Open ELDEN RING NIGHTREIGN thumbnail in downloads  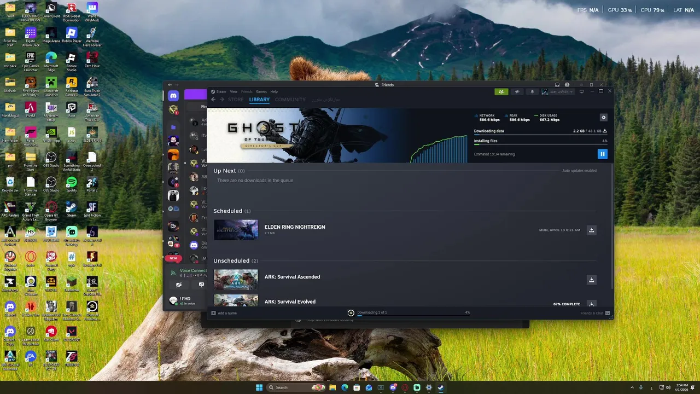[x=236, y=230]
